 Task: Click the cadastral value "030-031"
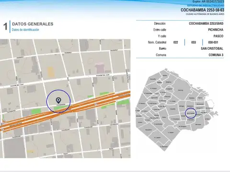tap(213, 43)
